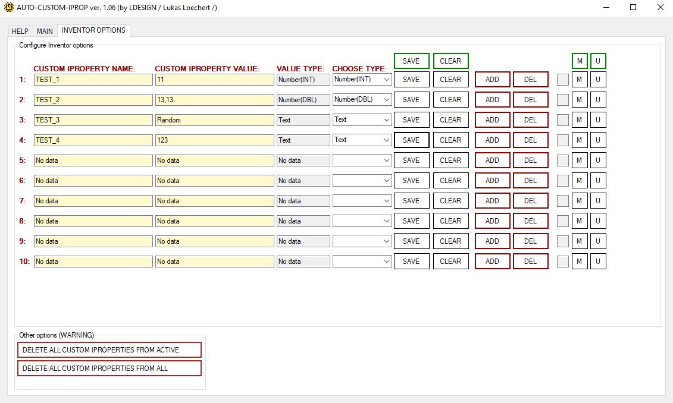
Task: Open the Text type dropdown in row 4
Action: [x=362, y=140]
